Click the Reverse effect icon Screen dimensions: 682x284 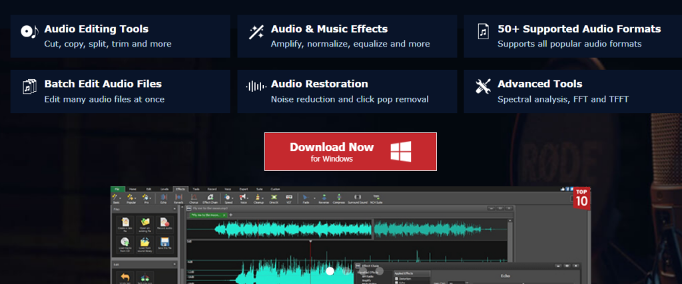tap(324, 197)
